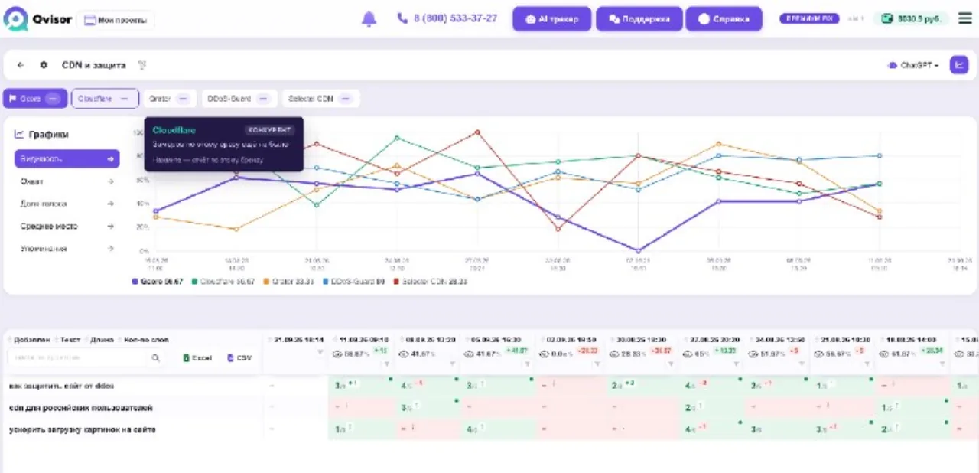Screen dimensions: 979x473
Task: Switch to the "Среднее место" chart tab
Action: tap(67, 227)
